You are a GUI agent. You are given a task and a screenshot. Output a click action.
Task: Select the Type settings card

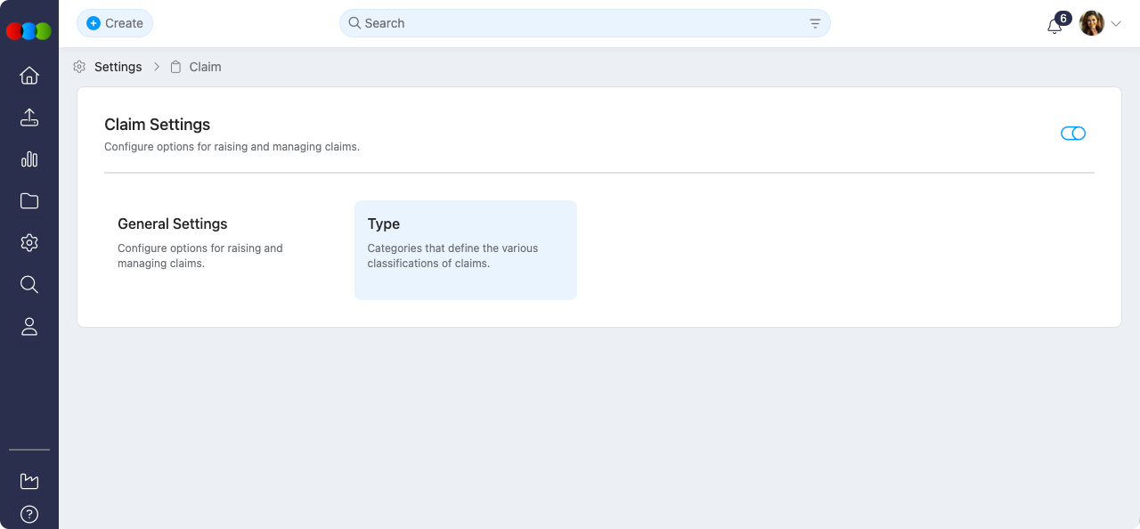coord(465,249)
